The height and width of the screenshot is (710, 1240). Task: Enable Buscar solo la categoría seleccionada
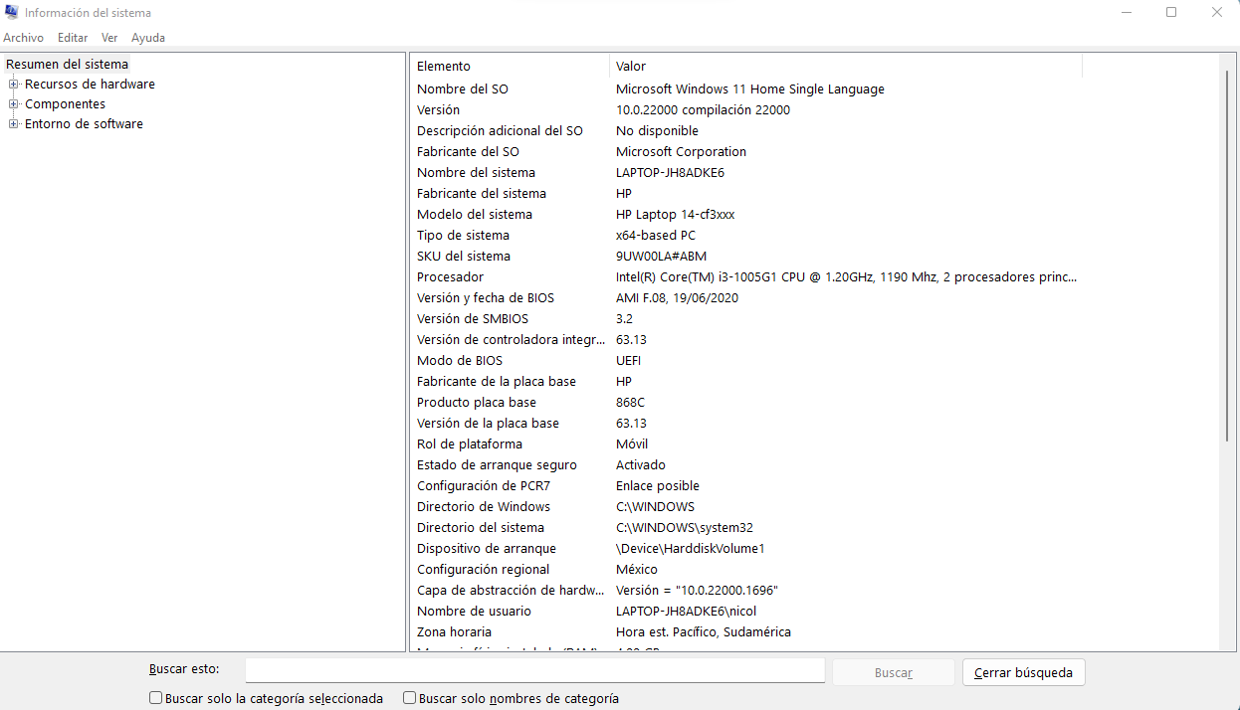(x=156, y=699)
